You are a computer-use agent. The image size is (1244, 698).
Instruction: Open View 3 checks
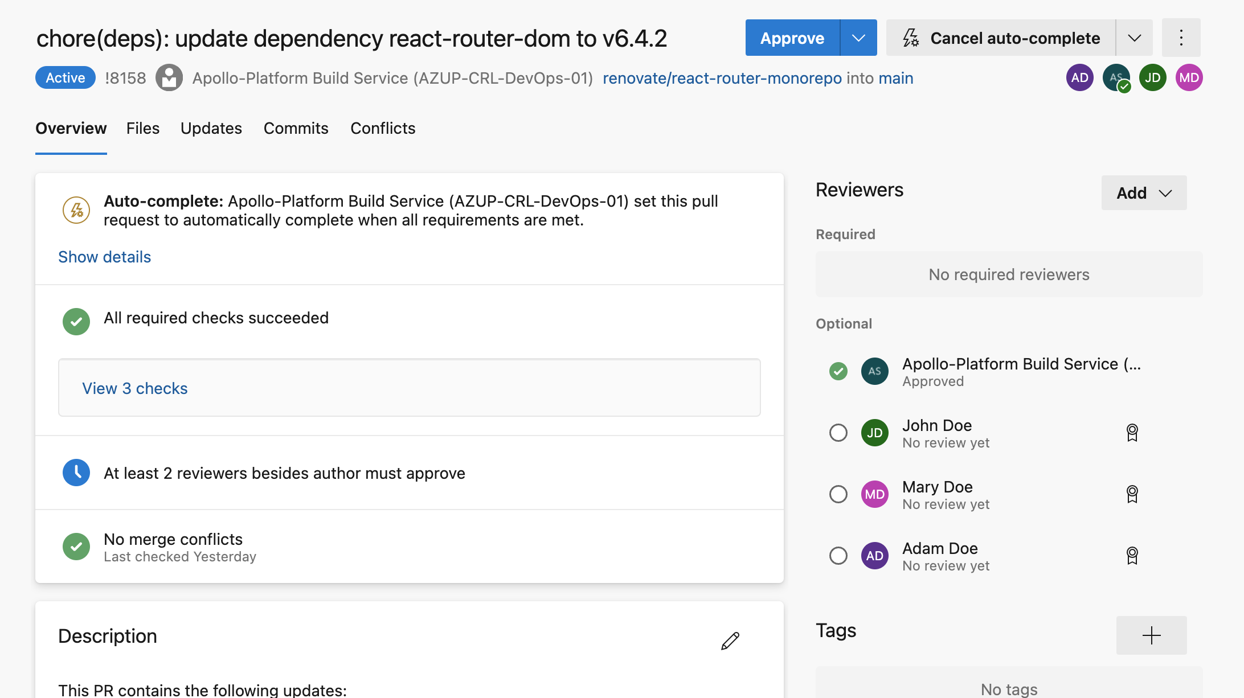(134, 388)
